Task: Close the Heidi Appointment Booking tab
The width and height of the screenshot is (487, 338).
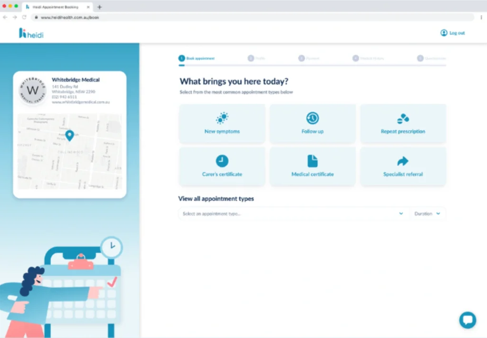Action: (x=88, y=7)
